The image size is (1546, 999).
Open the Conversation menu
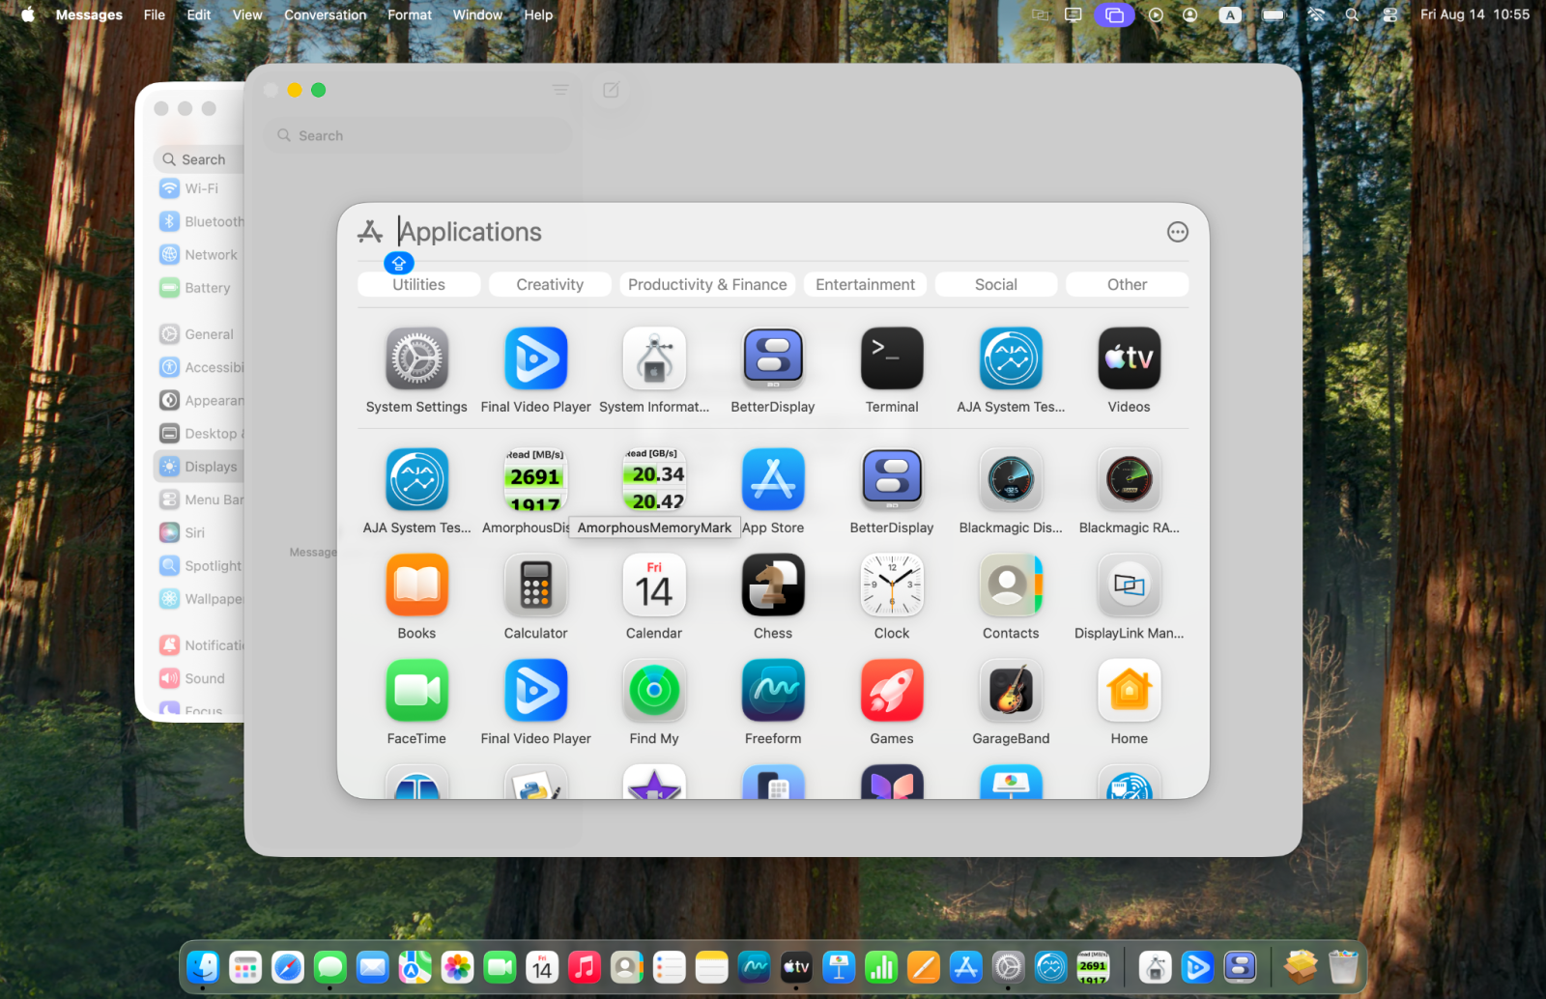point(326,14)
